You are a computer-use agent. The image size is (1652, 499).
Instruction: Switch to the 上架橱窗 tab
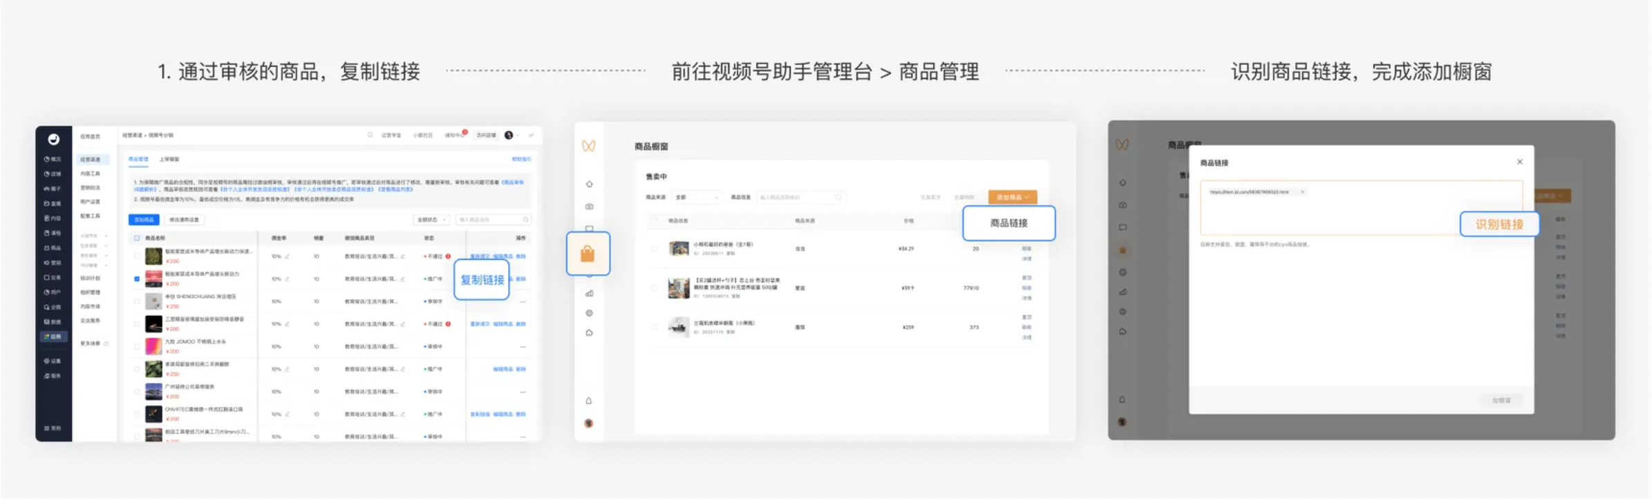tap(169, 159)
